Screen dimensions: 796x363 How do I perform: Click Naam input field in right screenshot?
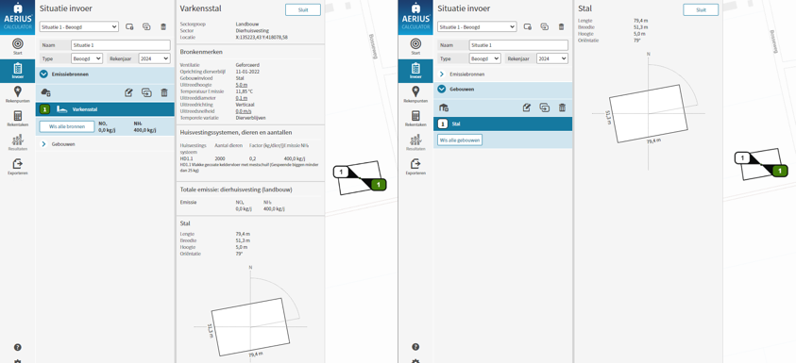pos(518,45)
